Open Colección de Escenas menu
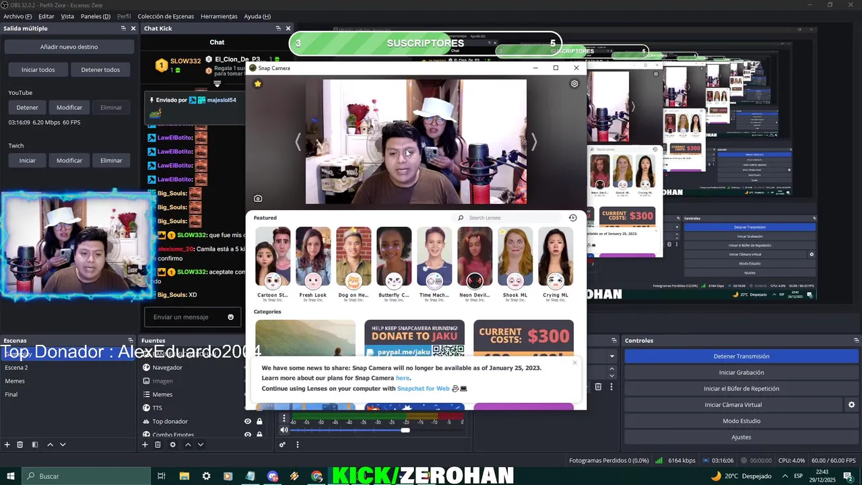Image resolution: width=862 pixels, height=485 pixels. pyautogui.click(x=166, y=16)
